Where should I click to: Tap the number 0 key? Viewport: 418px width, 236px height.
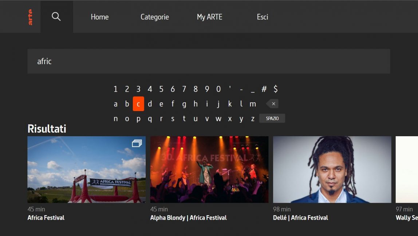(x=218, y=89)
